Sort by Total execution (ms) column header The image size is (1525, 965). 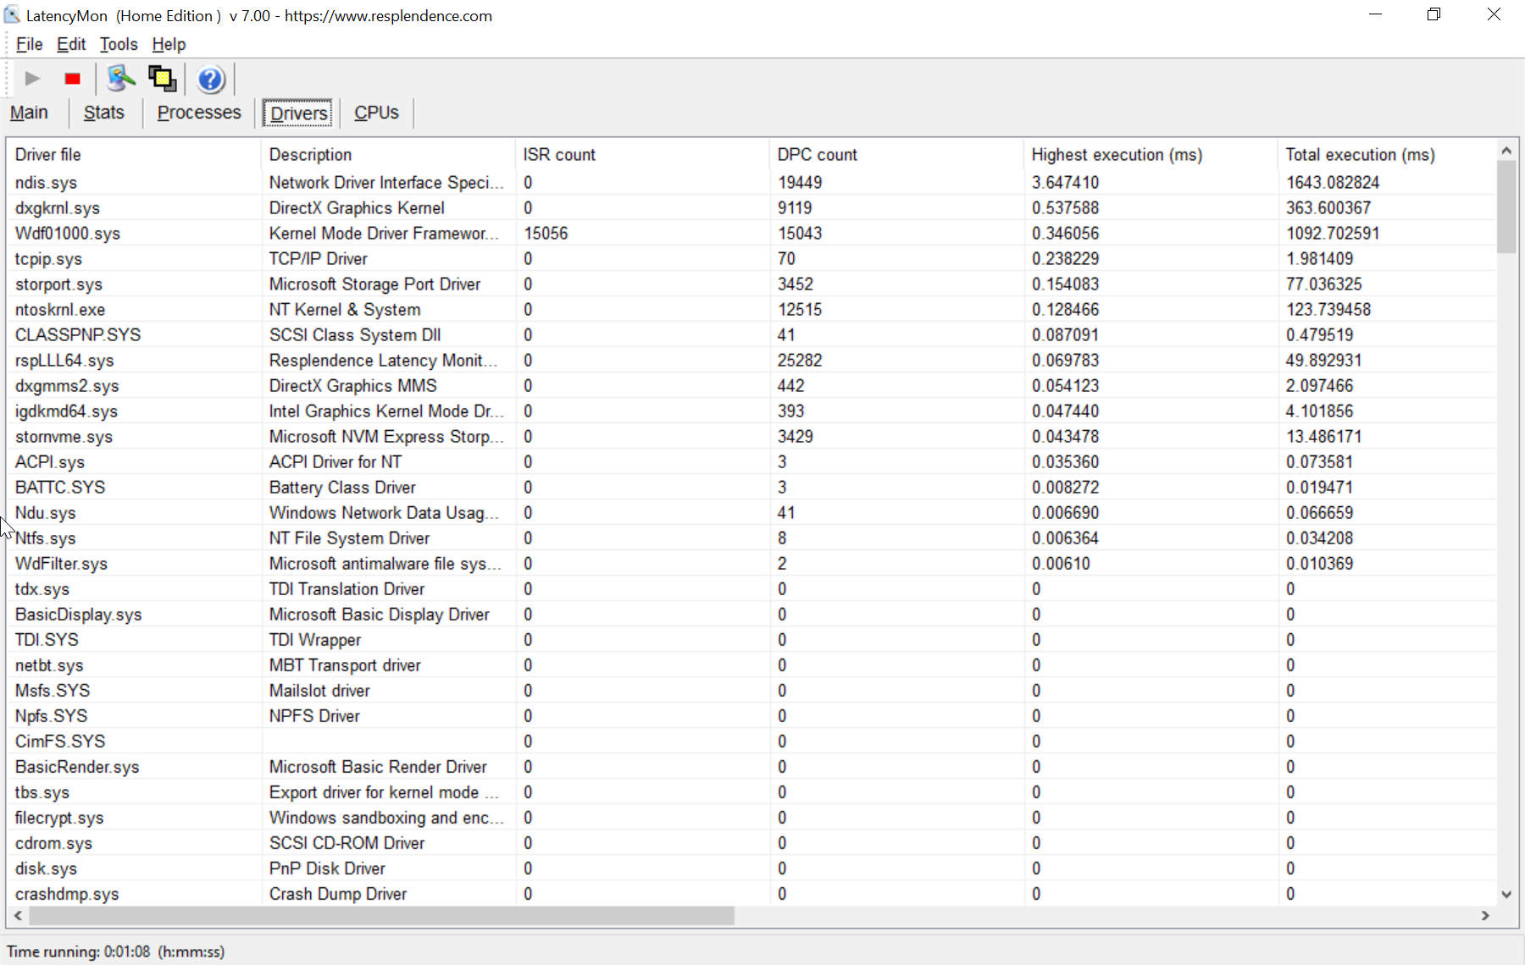point(1387,155)
